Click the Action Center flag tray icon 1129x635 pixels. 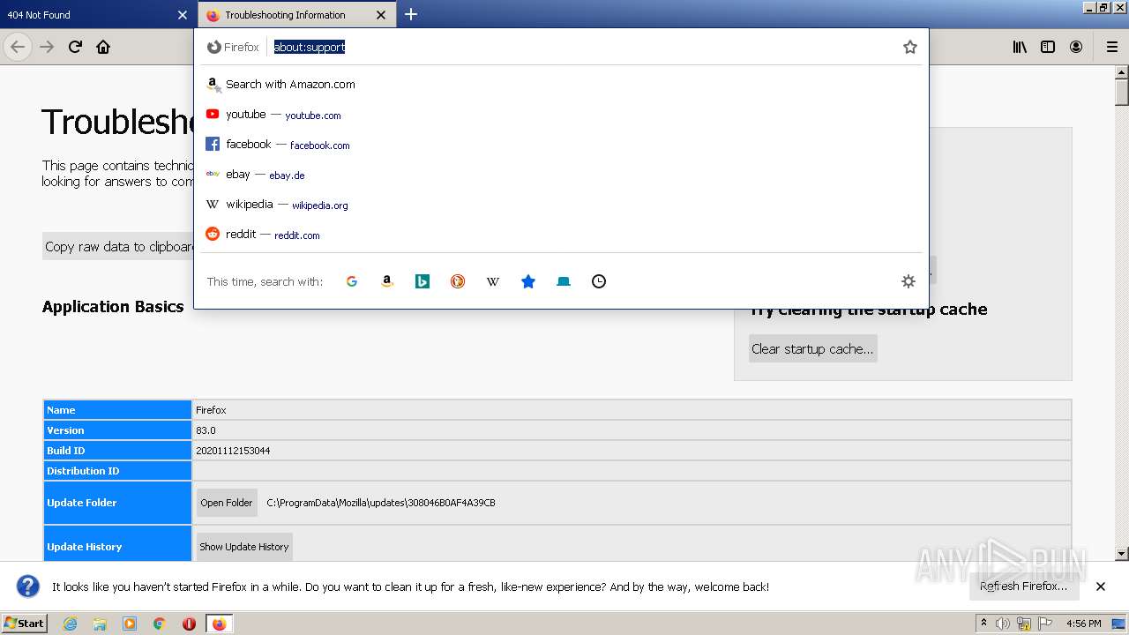pos(1045,624)
